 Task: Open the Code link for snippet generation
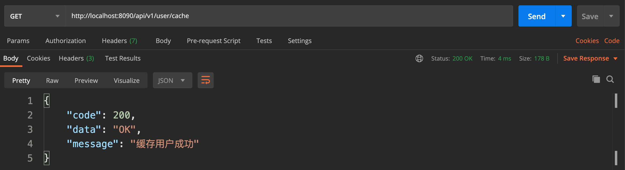(x=612, y=40)
